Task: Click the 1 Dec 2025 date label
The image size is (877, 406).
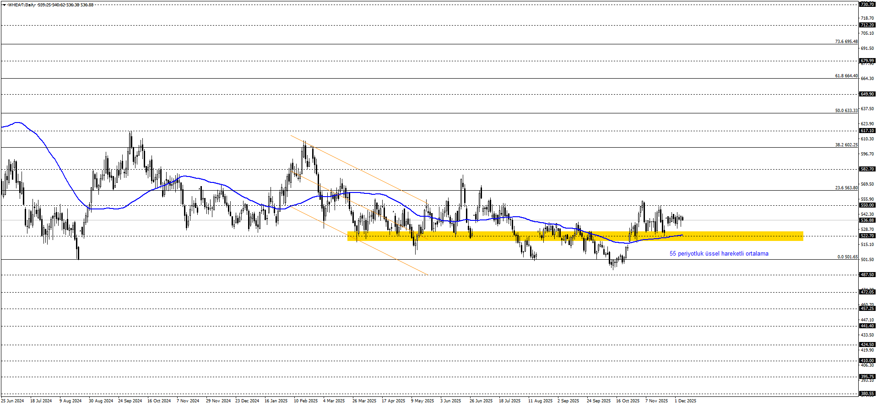Action: tap(685, 401)
